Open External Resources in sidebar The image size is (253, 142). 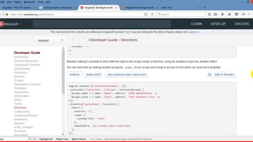pos(26,61)
